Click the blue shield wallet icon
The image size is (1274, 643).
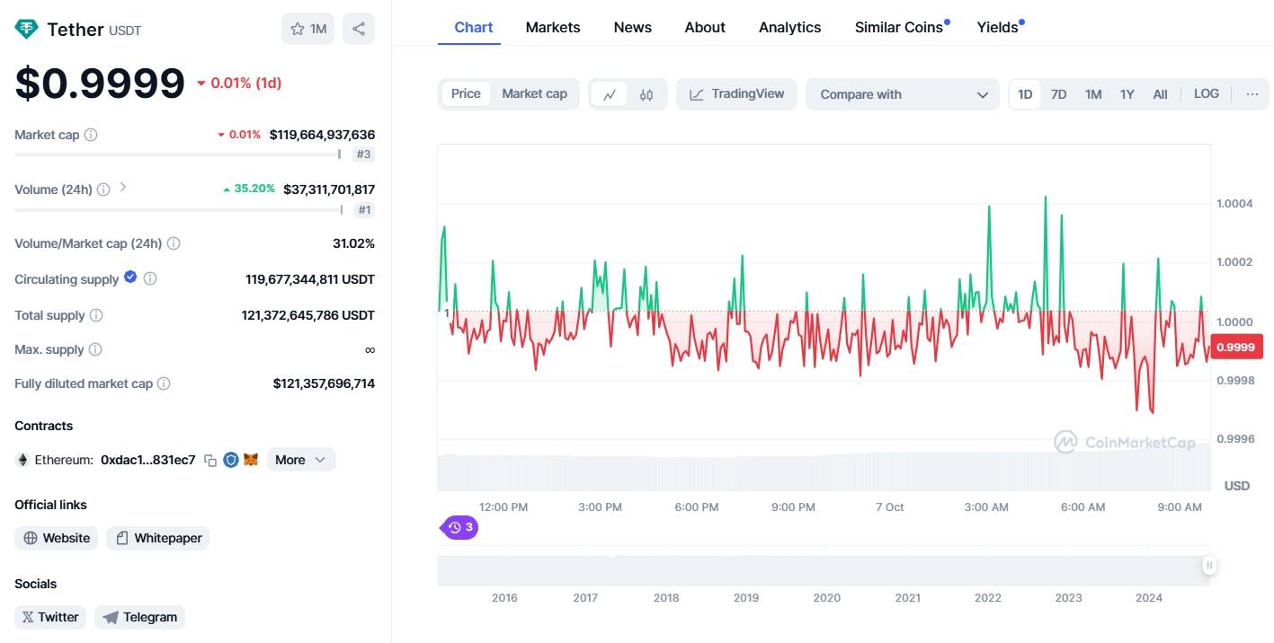coord(231,460)
